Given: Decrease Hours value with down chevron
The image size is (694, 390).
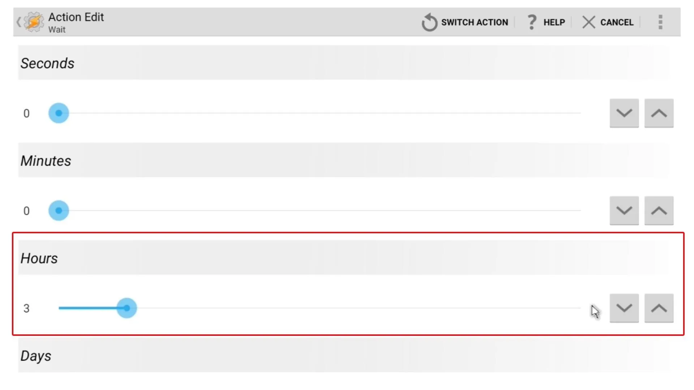Looking at the screenshot, I should 624,308.
